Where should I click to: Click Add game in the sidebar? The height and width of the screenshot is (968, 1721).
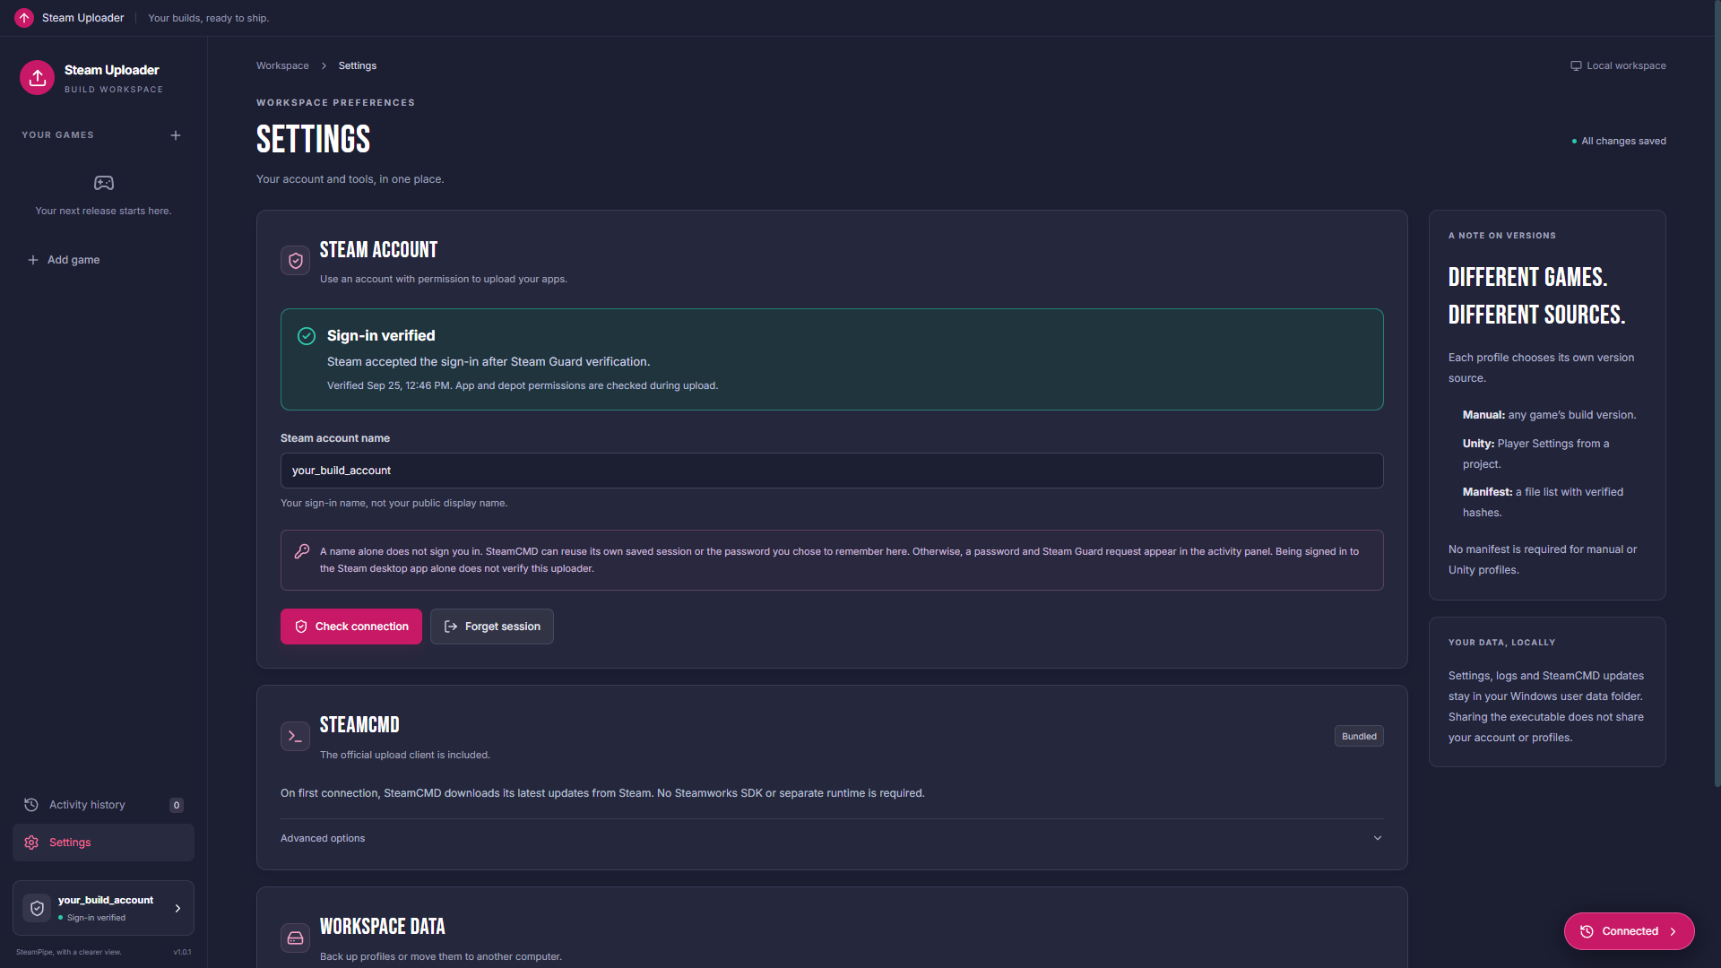[64, 260]
